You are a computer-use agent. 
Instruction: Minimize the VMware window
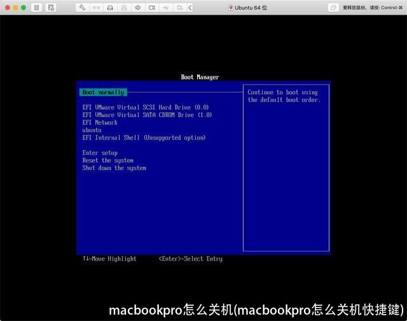pos(15,8)
